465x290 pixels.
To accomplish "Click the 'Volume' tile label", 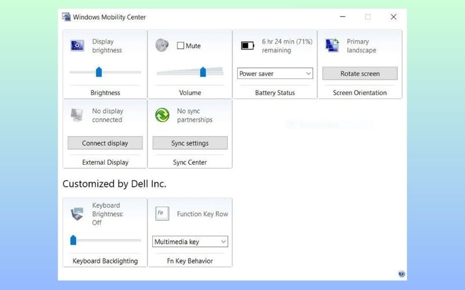I will [x=190, y=93].
